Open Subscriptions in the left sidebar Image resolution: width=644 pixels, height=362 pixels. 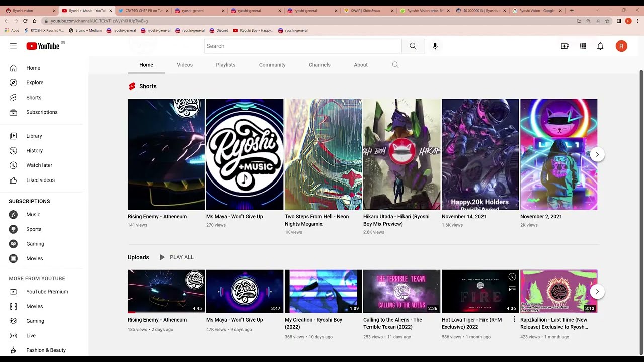pos(41,112)
